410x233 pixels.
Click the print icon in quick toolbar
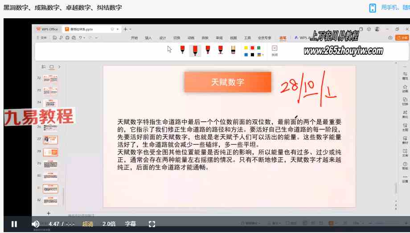[67, 38]
